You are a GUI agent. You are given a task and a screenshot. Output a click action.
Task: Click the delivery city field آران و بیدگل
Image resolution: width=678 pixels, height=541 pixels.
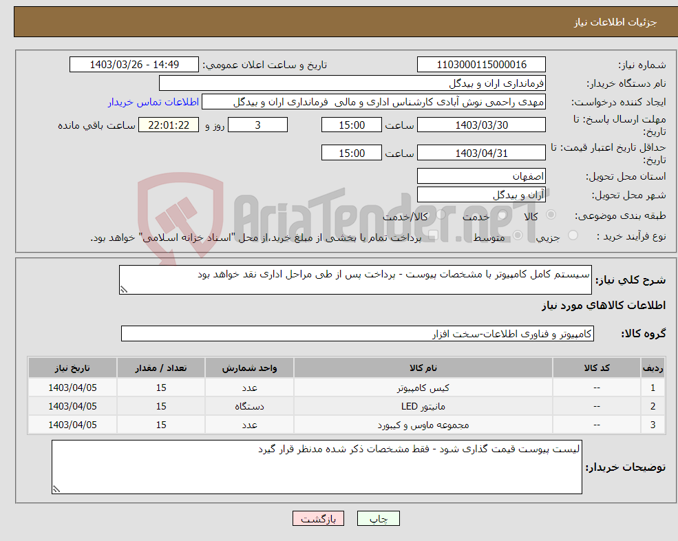pyautogui.click(x=481, y=195)
